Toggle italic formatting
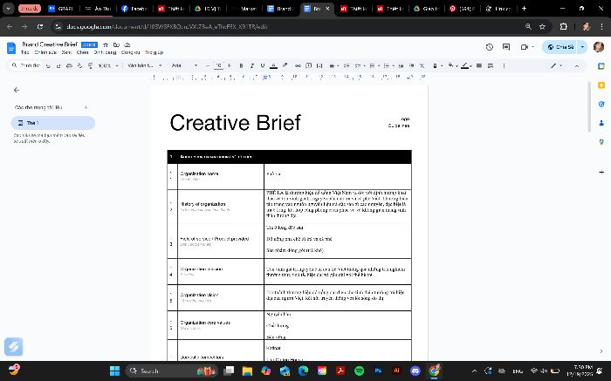The height and width of the screenshot is (381, 611). click(x=251, y=65)
